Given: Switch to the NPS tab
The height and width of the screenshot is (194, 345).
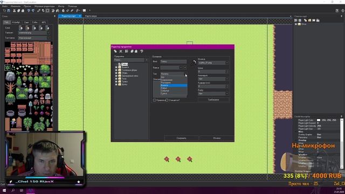Looking at the screenshot, I should [44, 23].
